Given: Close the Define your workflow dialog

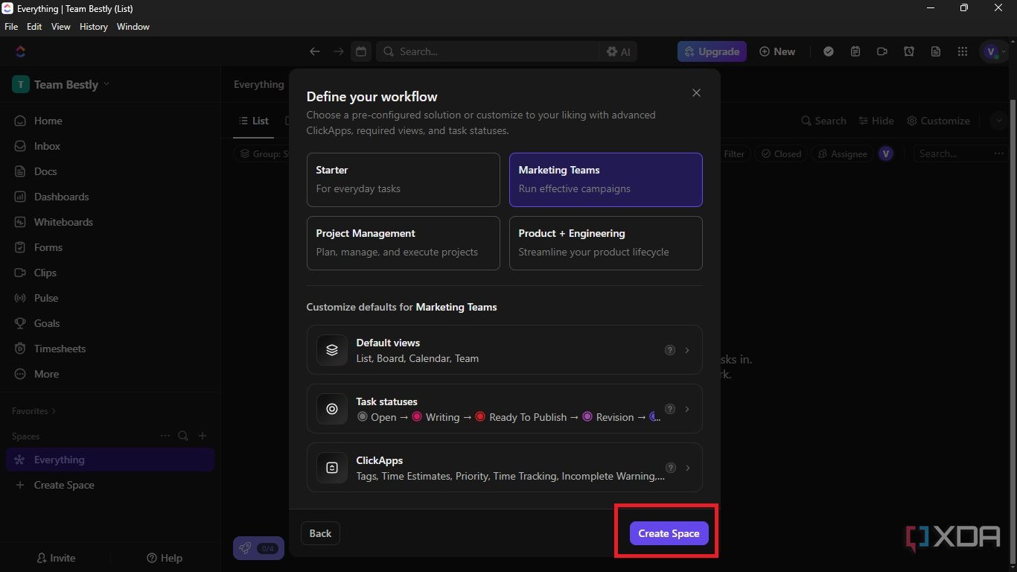Looking at the screenshot, I should [696, 93].
